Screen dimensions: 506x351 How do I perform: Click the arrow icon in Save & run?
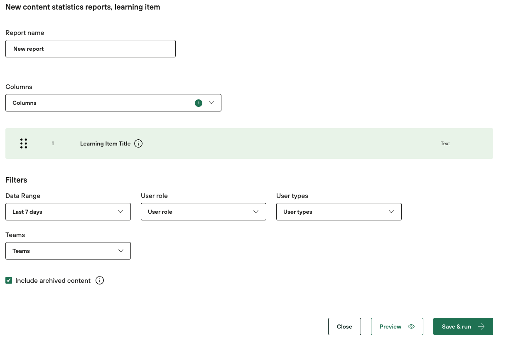tap(481, 326)
